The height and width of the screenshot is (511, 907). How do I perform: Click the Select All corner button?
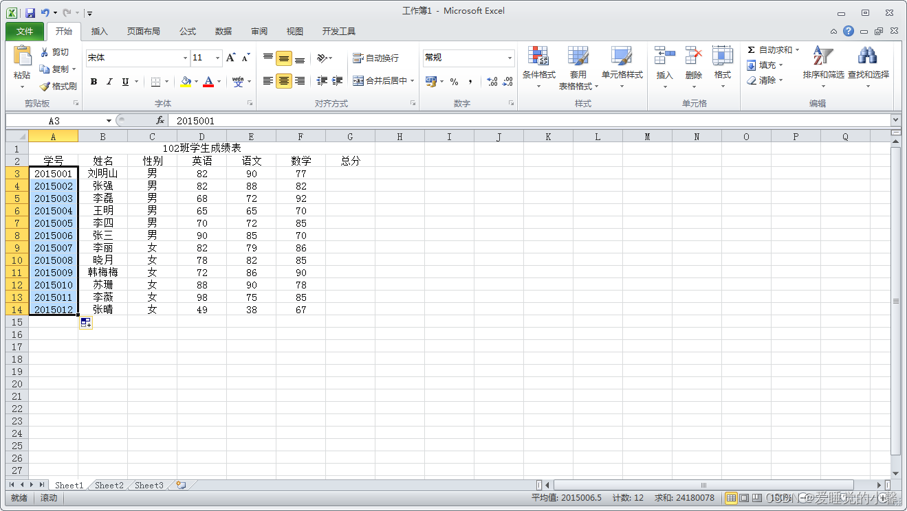pyautogui.click(x=17, y=137)
